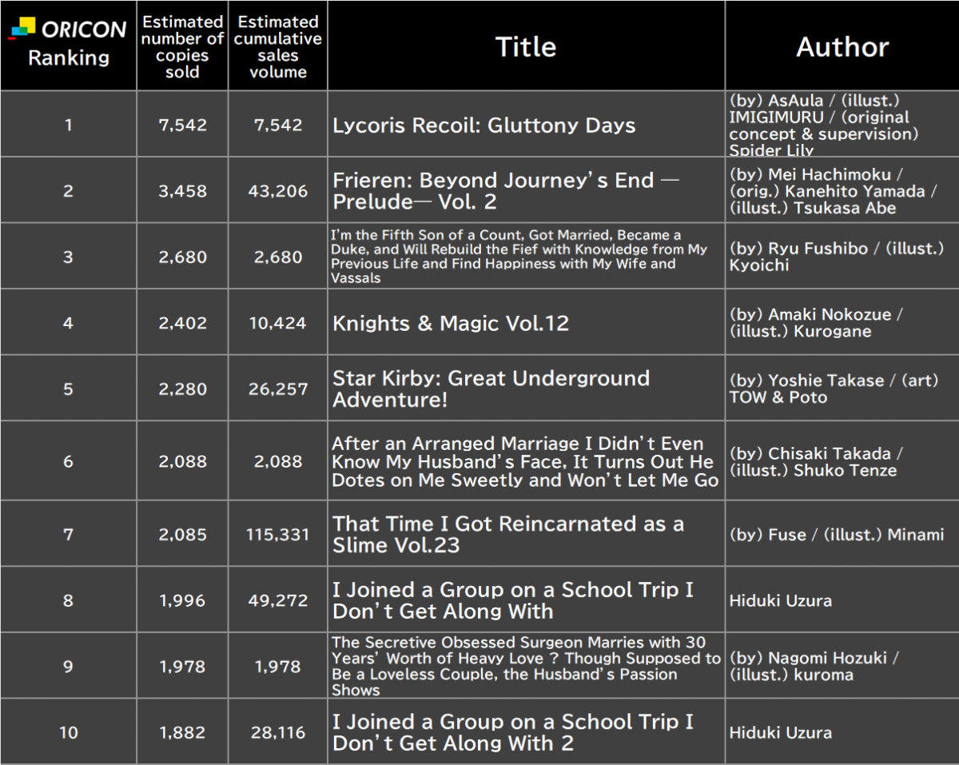Select copies sold value 1,996
Image resolution: width=959 pixels, height=765 pixels.
182,600
